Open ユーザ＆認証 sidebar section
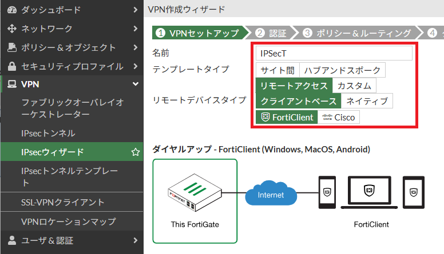444x254 pixels. pyautogui.click(x=72, y=240)
